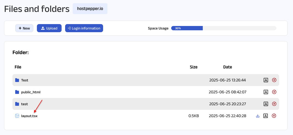Delete the public_html folder
Screen dimensions: 293x135
coord(274,92)
